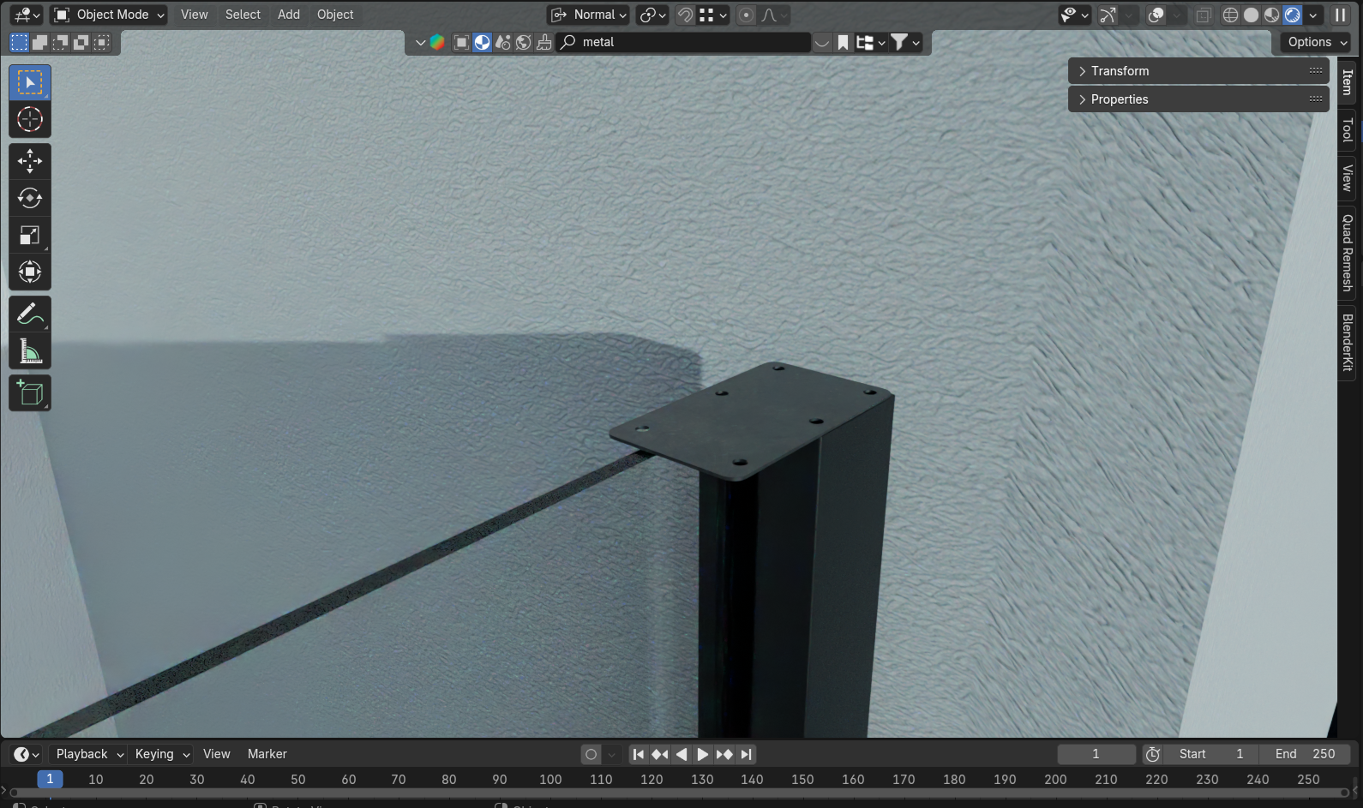
Task: Expand the Transform panel
Action: pos(1120,71)
